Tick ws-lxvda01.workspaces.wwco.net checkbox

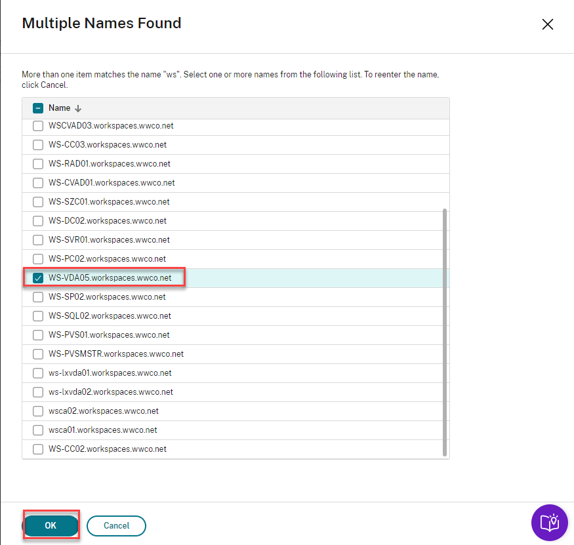tap(38, 373)
